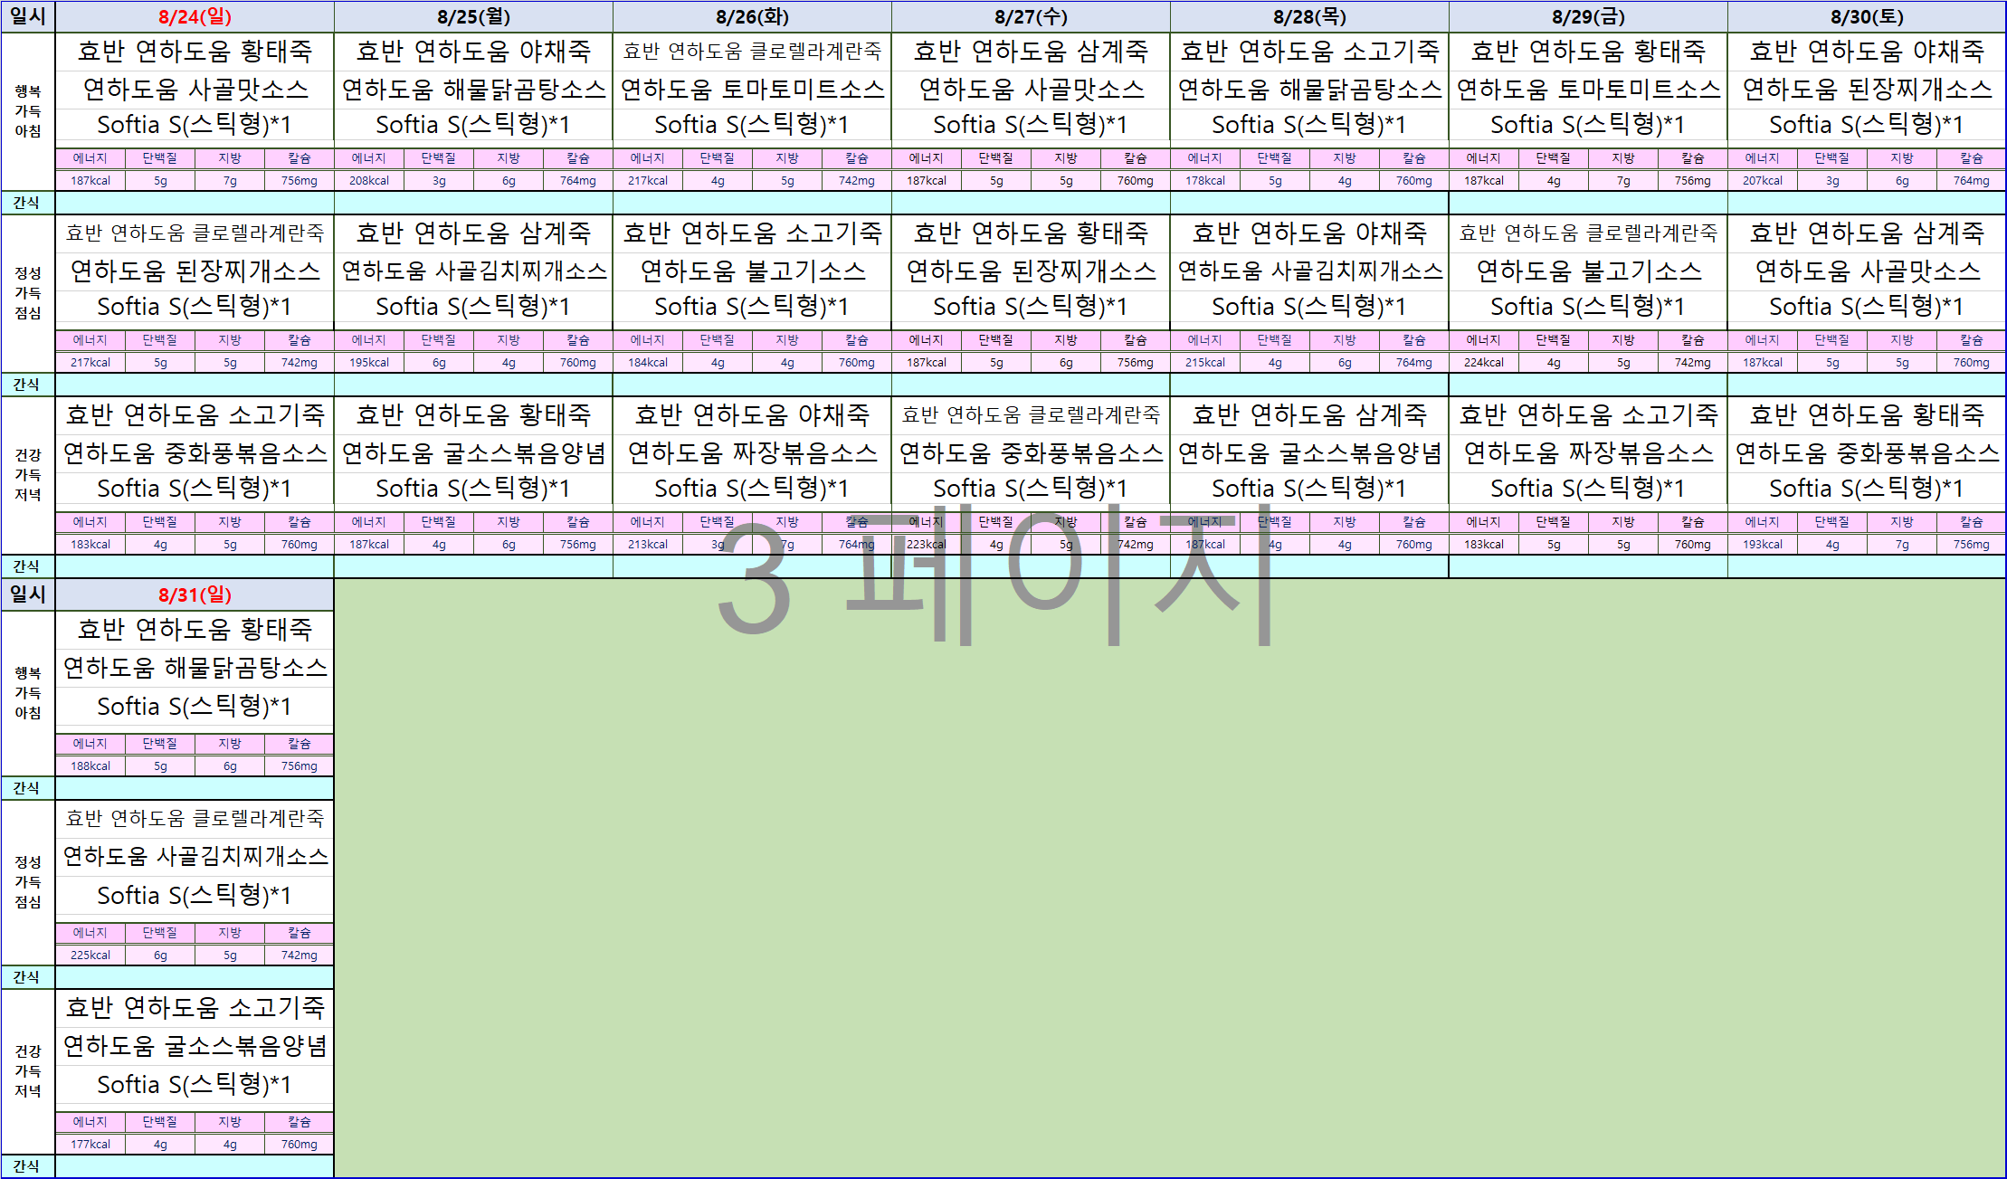Select the 184kcal energy value cell
The width and height of the screenshot is (2007, 1179).
(x=648, y=363)
